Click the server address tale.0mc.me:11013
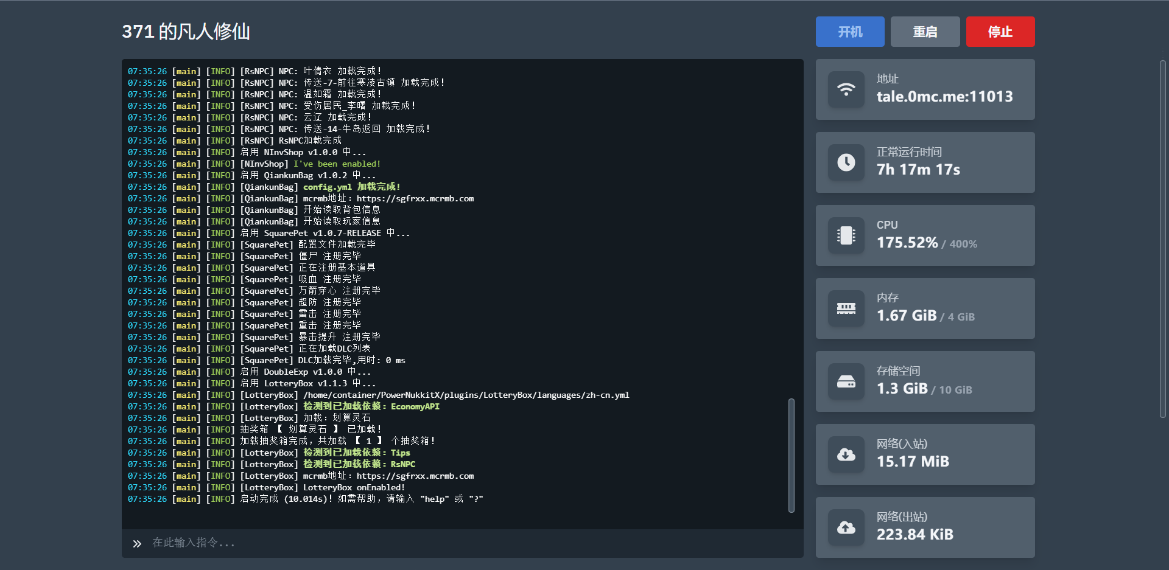This screenshot has height=570, width=1169. coord(944,97)
